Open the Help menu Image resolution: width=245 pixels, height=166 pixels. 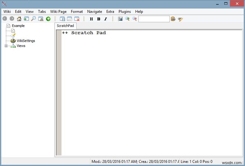[139, 12]
